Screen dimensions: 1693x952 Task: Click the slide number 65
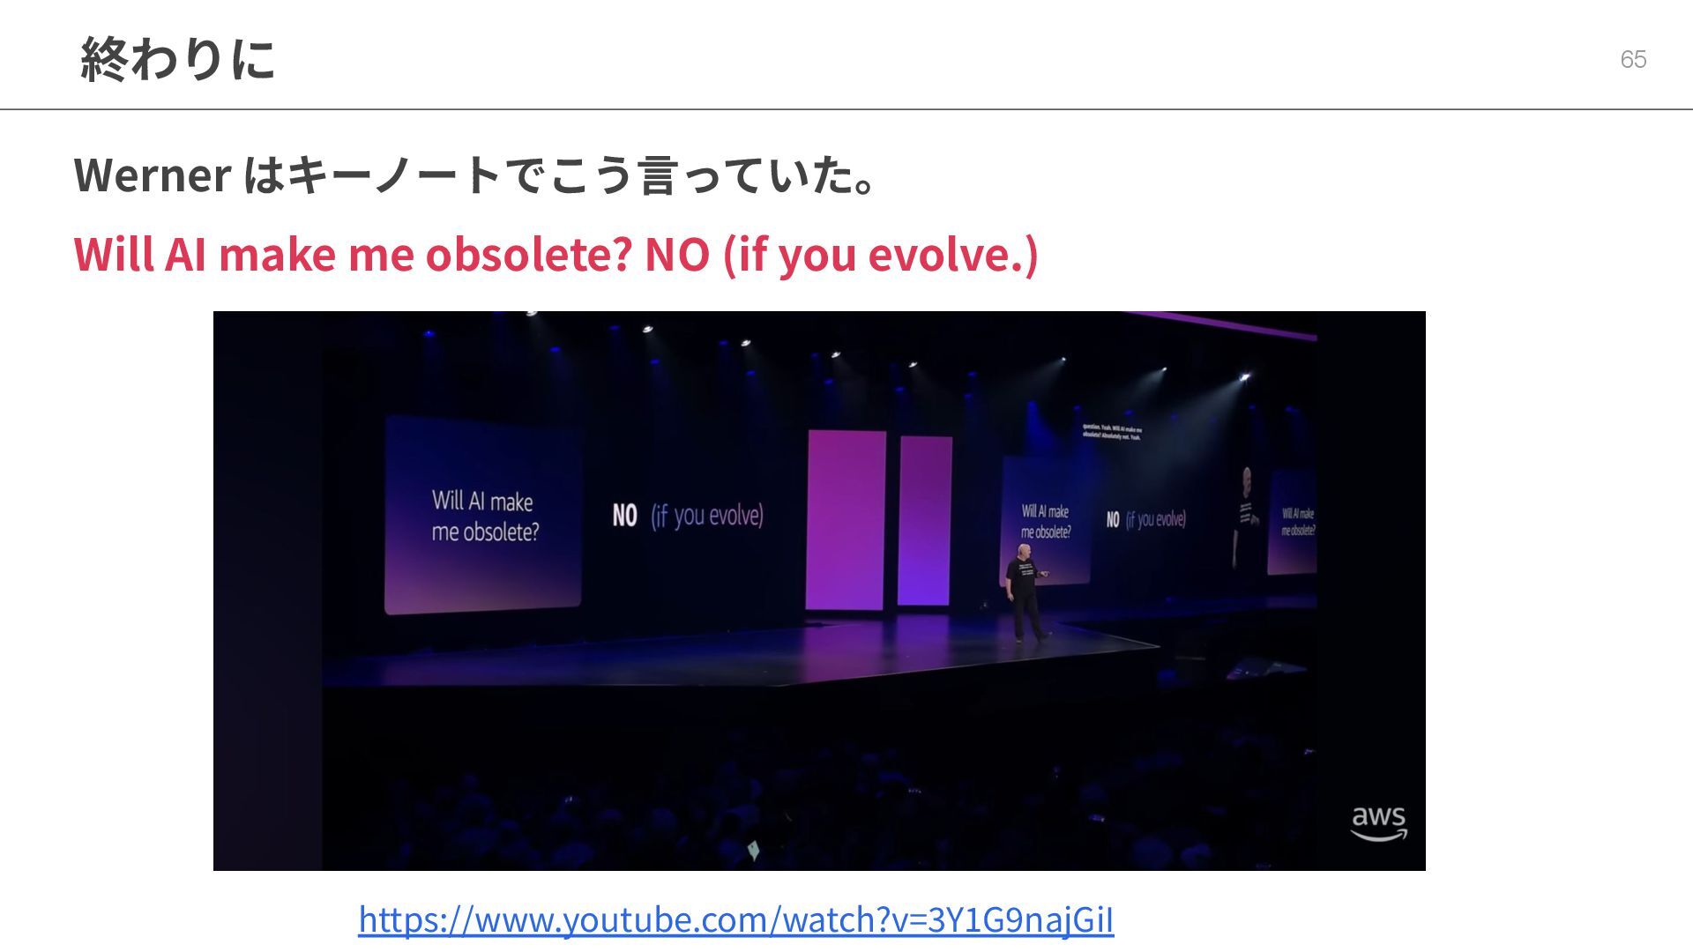point(1633,59)
